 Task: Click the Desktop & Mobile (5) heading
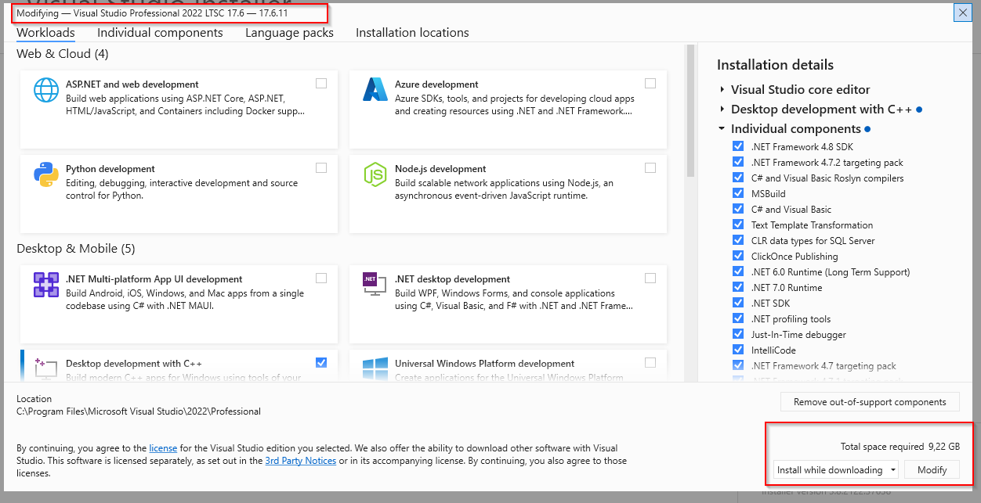[76, 249]
